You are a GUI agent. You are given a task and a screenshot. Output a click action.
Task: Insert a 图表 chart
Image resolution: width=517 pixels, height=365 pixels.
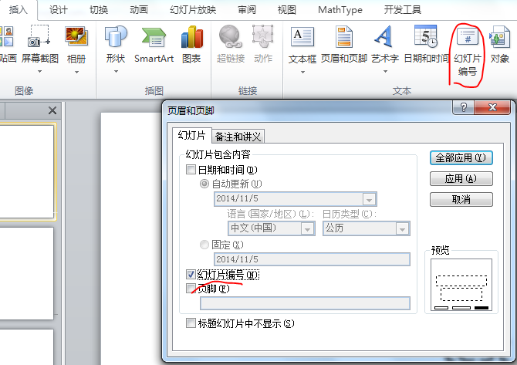pos(191,46)
